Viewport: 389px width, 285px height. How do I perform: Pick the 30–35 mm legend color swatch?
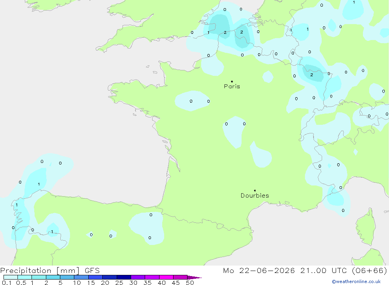point(138,277)
